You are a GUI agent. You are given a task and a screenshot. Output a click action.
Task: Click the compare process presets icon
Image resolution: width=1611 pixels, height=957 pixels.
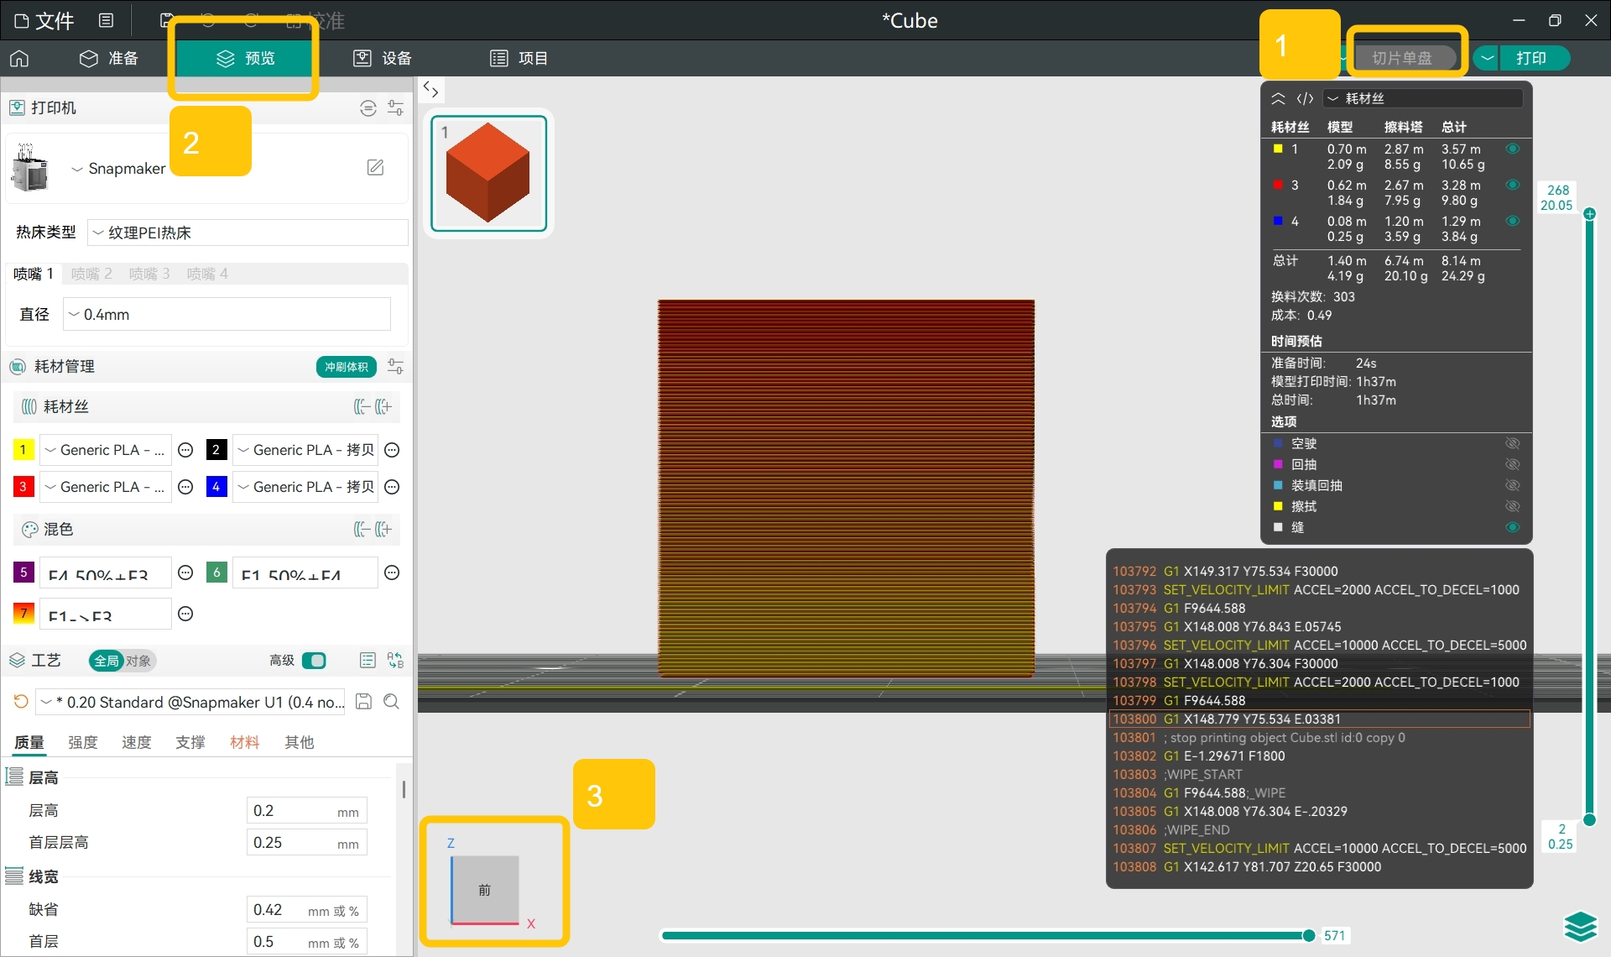pyautogui.click(x=395, y=661)
